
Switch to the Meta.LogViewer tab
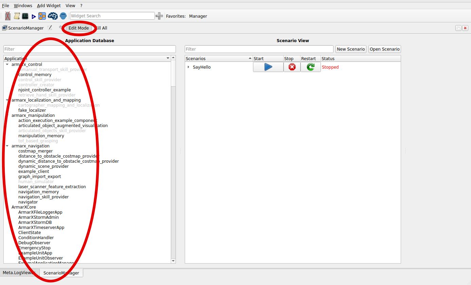[x=19, y=272]
